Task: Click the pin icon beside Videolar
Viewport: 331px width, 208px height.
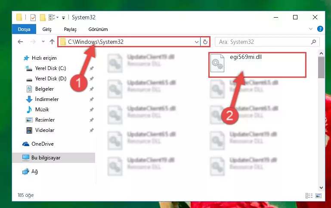Action: coord(91,130)
